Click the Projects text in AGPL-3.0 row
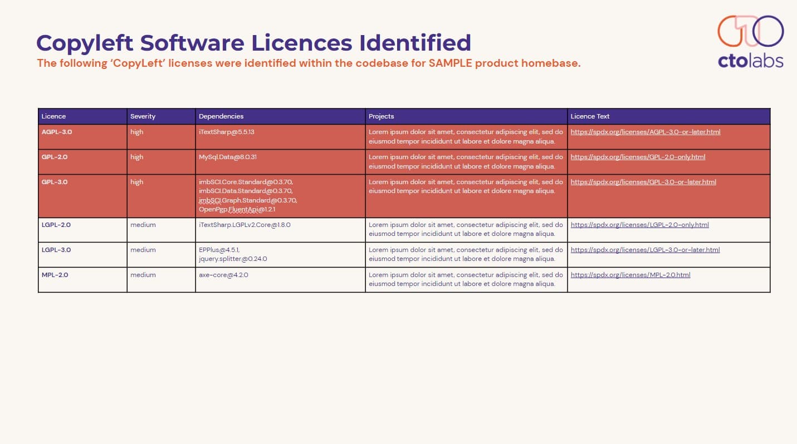This screenshot has width=797, height=444. point(466,137)
